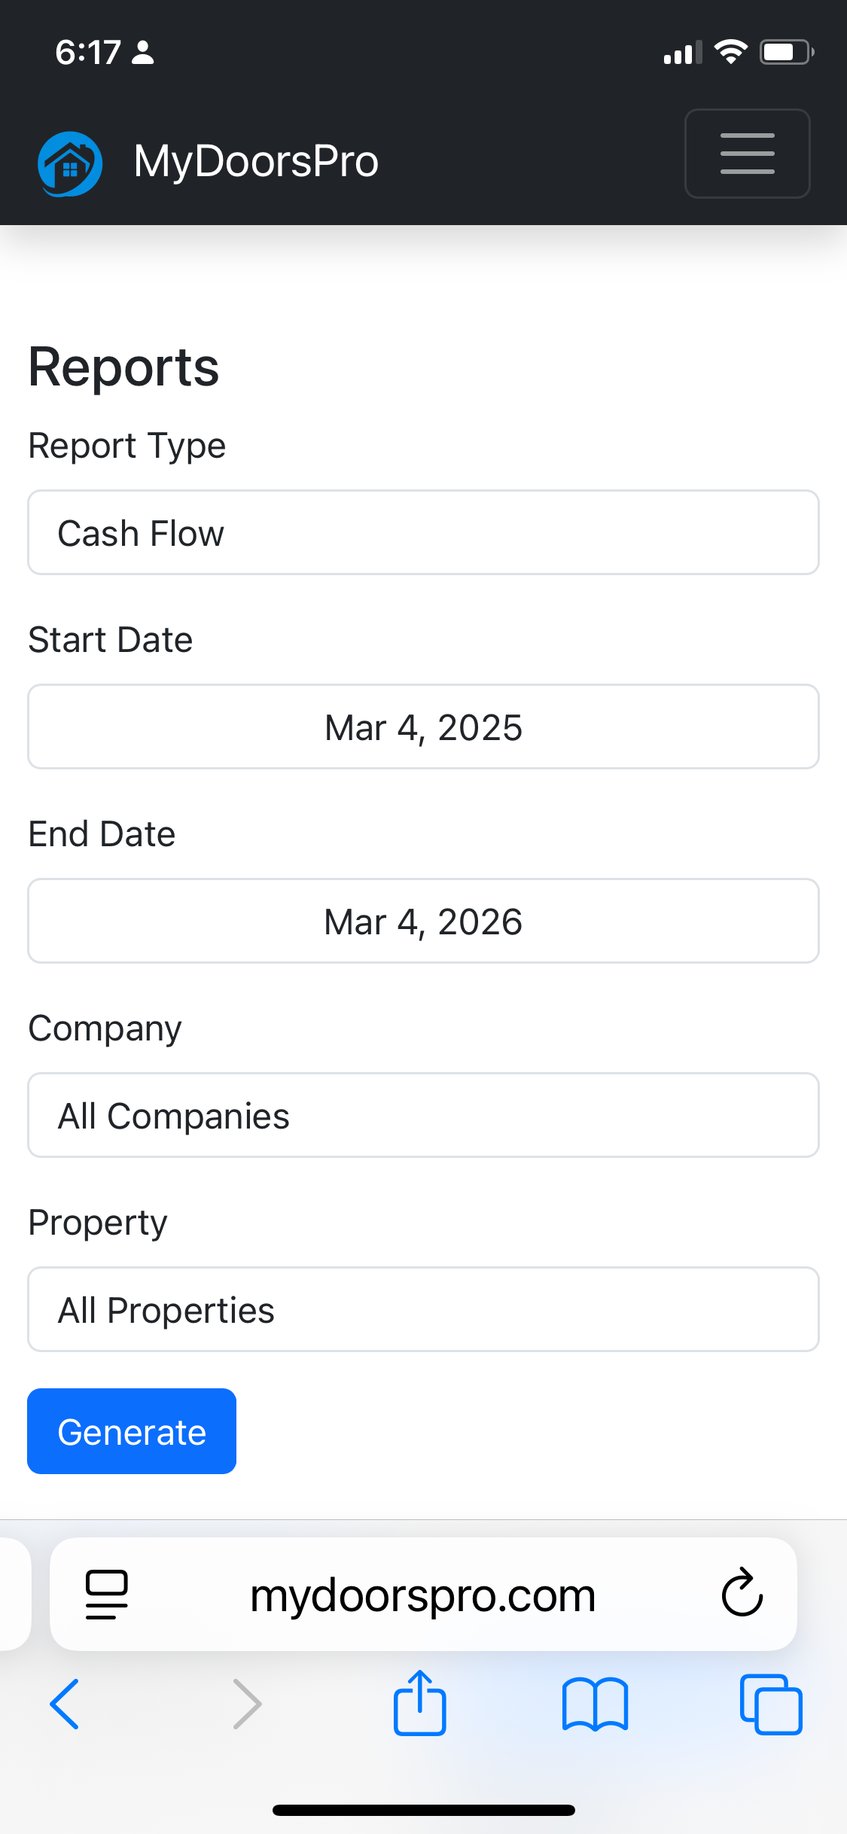
Task: Tap the MyDoorsPro house logo
Action: [x=70, y=163]
